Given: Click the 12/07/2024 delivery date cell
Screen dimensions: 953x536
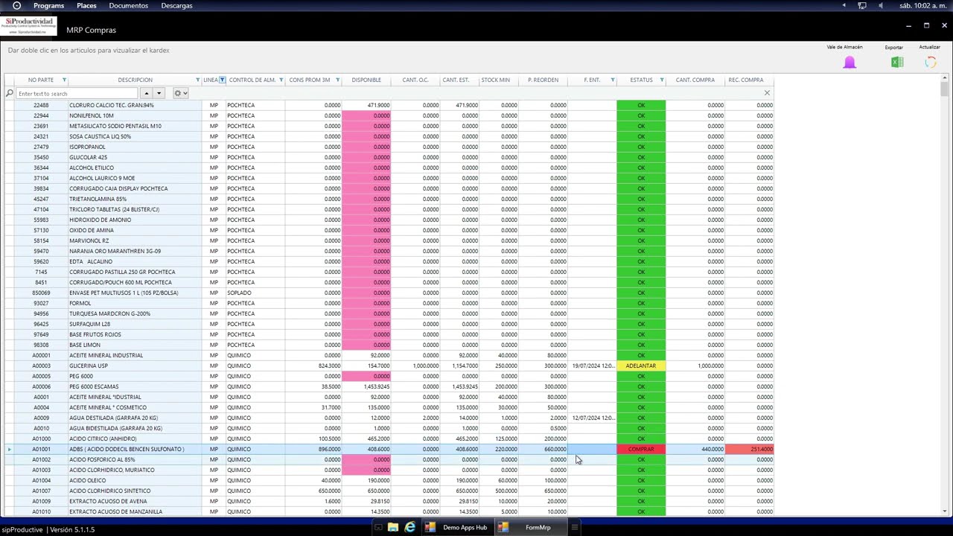Looking at the screenshot, I should point(592,418).
